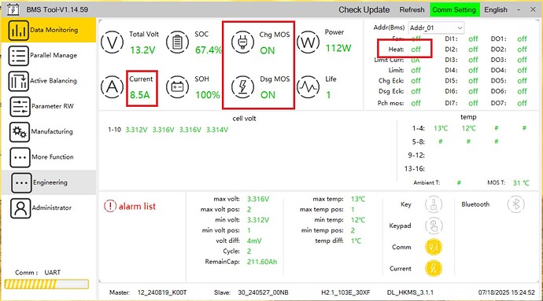543x301 pixels.
Task: Click the Life waveform icon
Action: (x=308, y=86)
